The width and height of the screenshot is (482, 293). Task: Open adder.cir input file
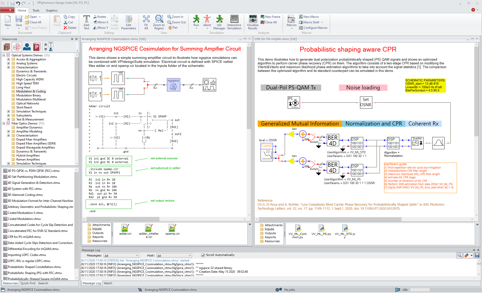(125, 230)
